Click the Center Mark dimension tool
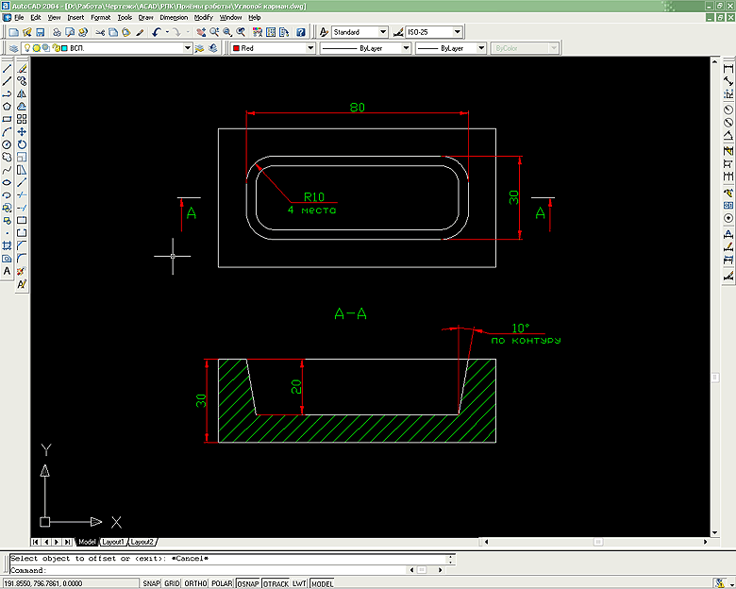Viewport: 736px width, 589px height. pyautogui.click(x=728, y=218)
